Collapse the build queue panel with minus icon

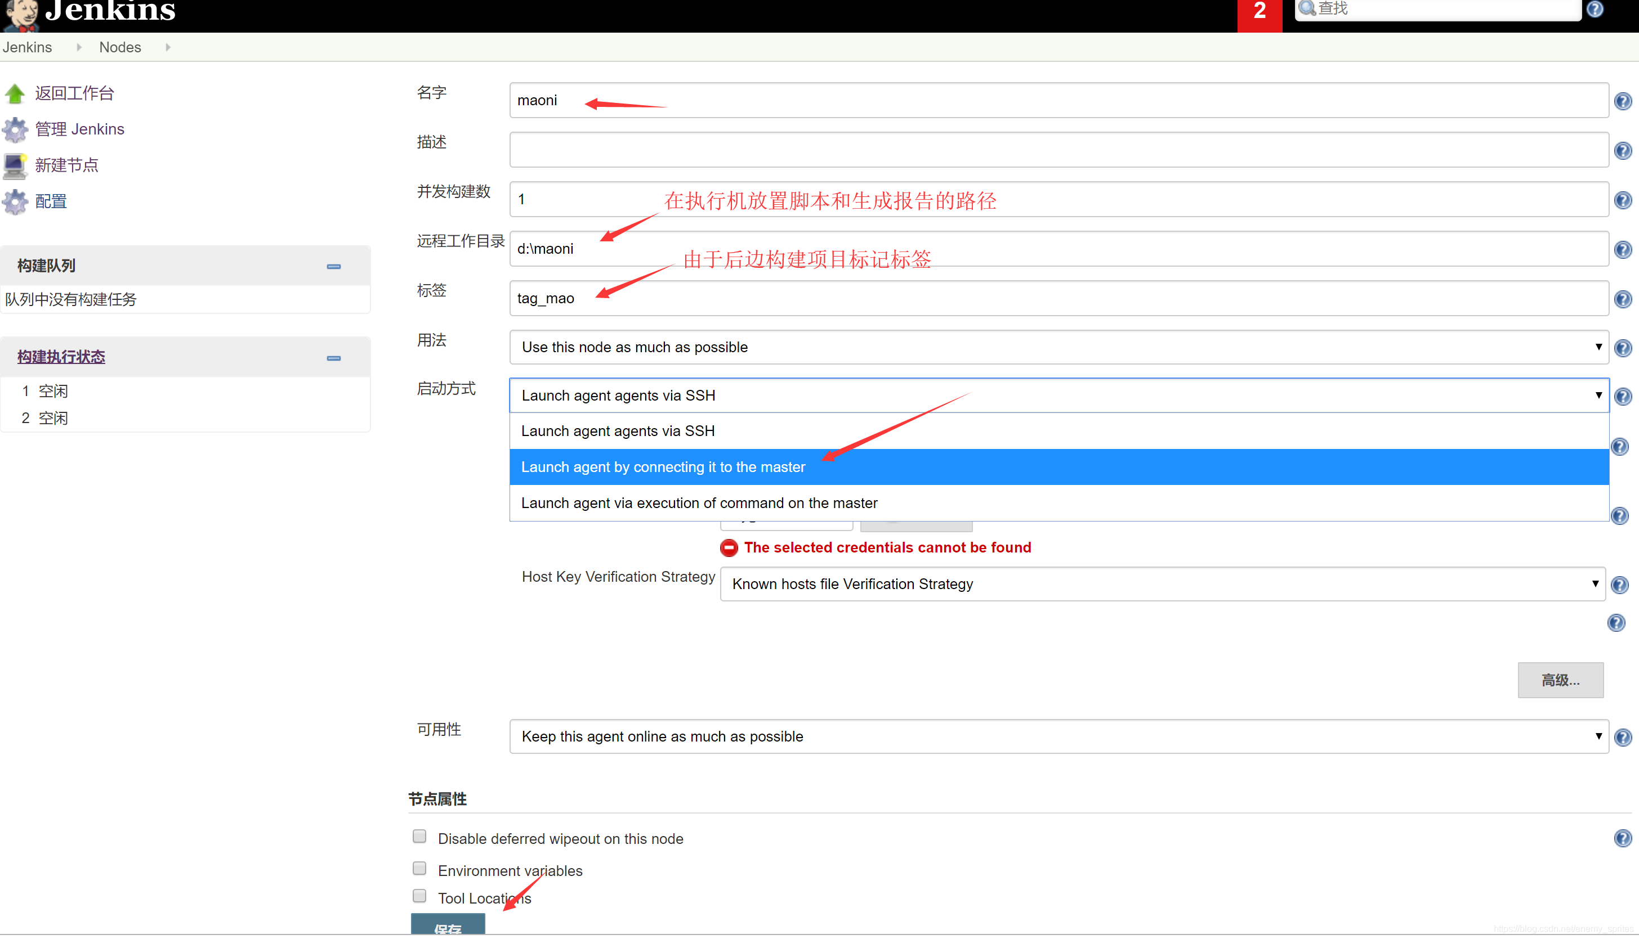tap(334, 266)
